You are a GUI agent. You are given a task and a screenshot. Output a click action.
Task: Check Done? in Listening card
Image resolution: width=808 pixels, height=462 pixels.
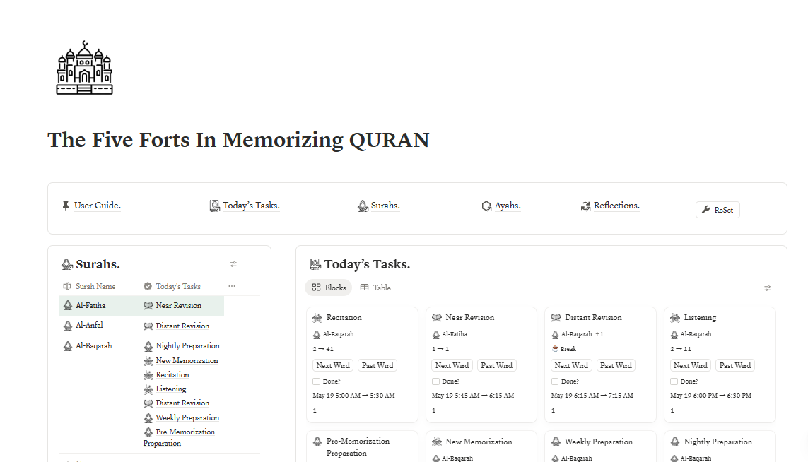(x=674, y=381)
